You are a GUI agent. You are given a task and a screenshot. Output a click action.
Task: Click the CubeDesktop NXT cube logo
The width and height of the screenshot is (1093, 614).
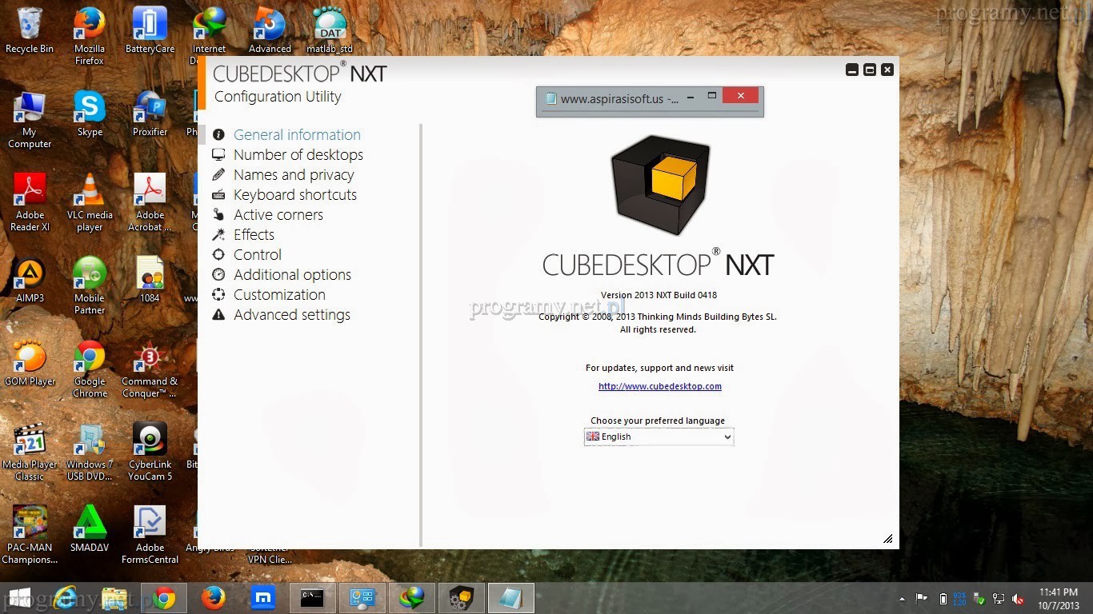(x=659, y=186)
